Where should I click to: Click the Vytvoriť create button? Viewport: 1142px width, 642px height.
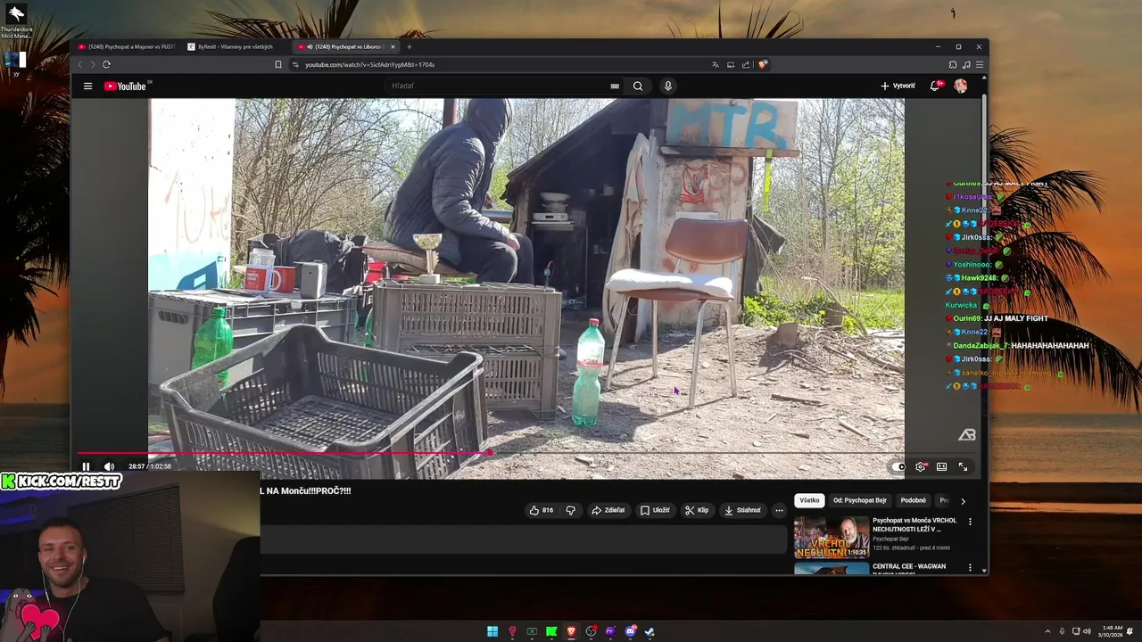click(x=898, y=86)
